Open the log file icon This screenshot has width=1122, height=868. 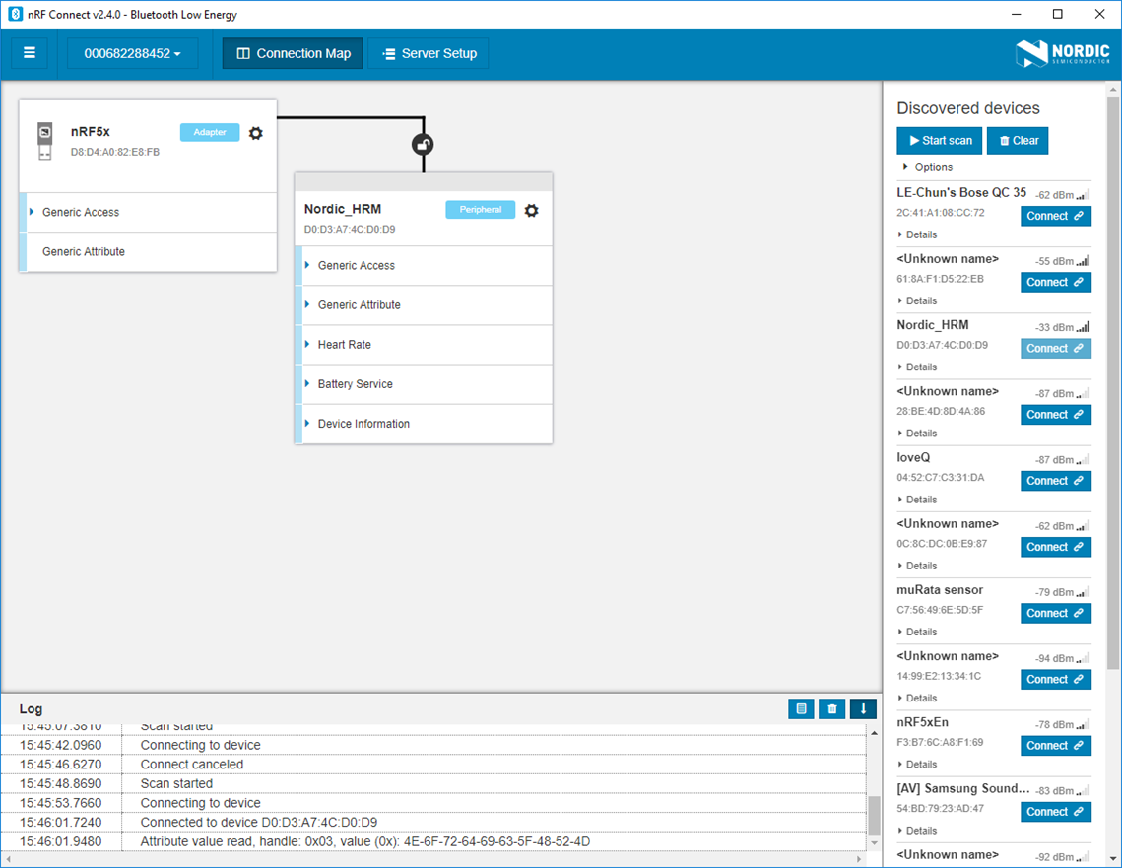(x=801, y=709)
